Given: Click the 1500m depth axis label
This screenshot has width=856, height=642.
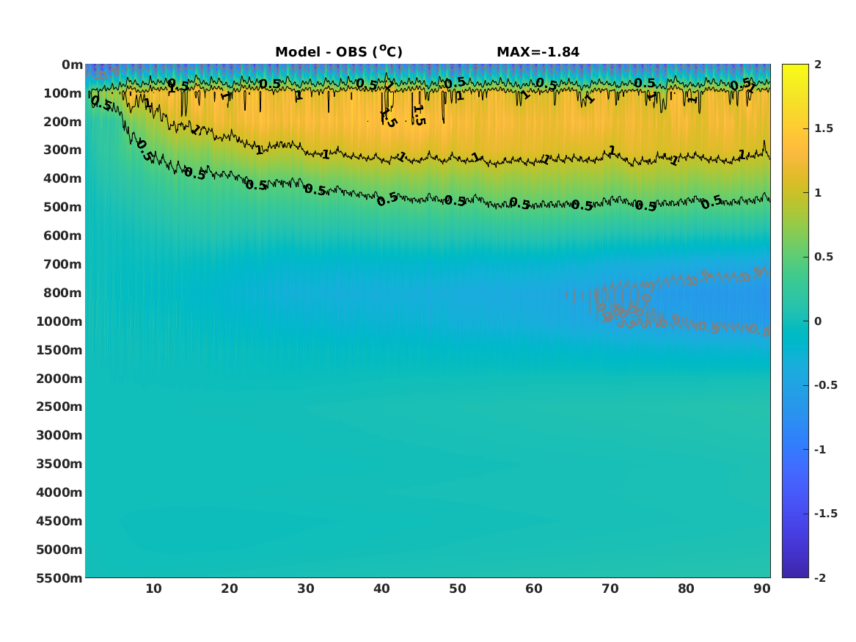Looking at the screenshot, I should (59, 350).
